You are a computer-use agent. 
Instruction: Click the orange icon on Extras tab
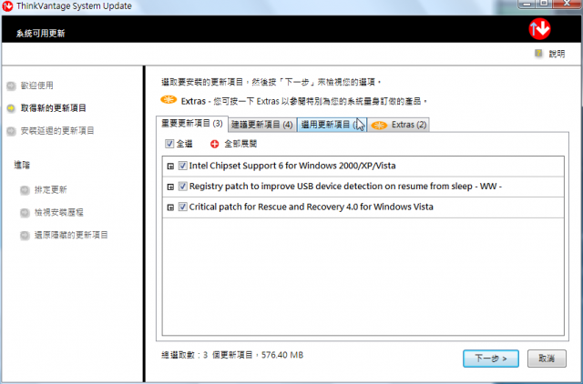click(379, 126)
